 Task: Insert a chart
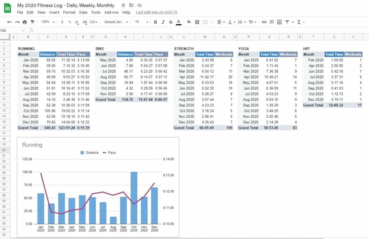(x=279, y=22)
